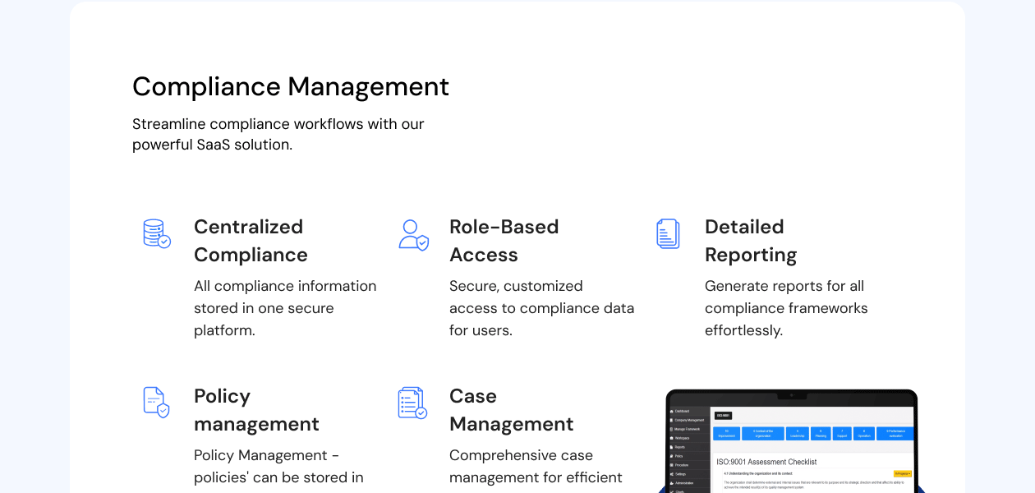
Task: Click the ISO:9001 black badge in preview
Action: [723, 416]
